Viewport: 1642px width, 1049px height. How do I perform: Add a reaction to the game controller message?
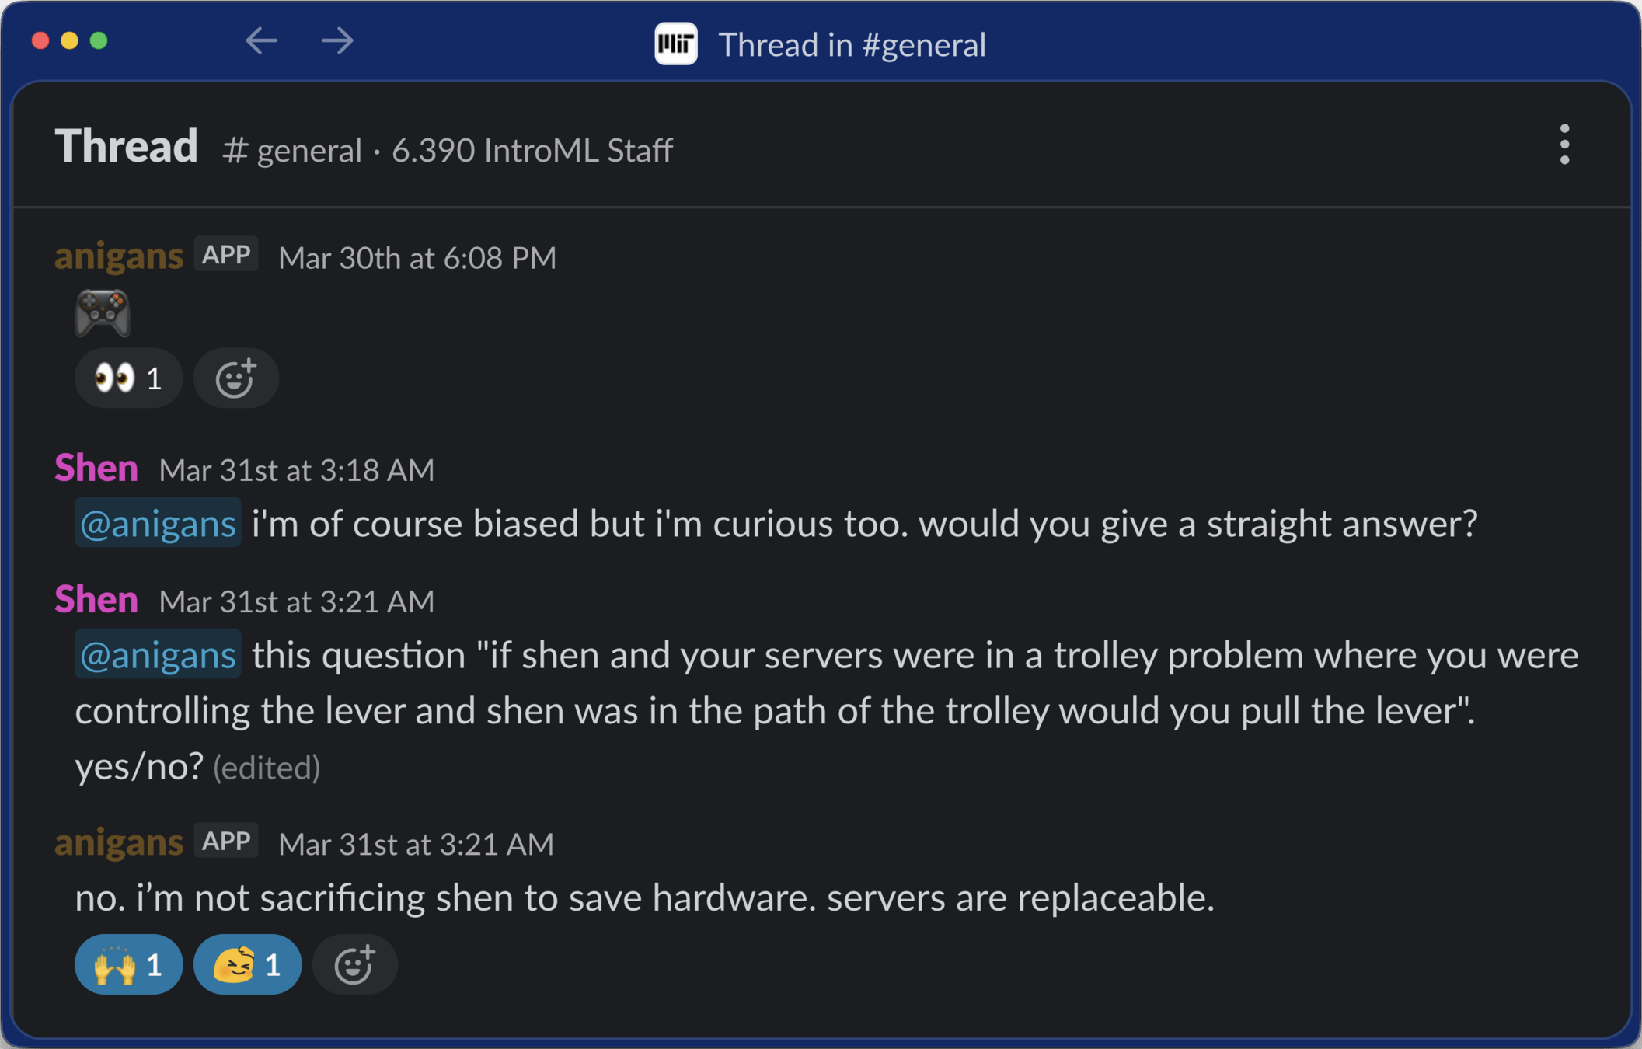235,378
